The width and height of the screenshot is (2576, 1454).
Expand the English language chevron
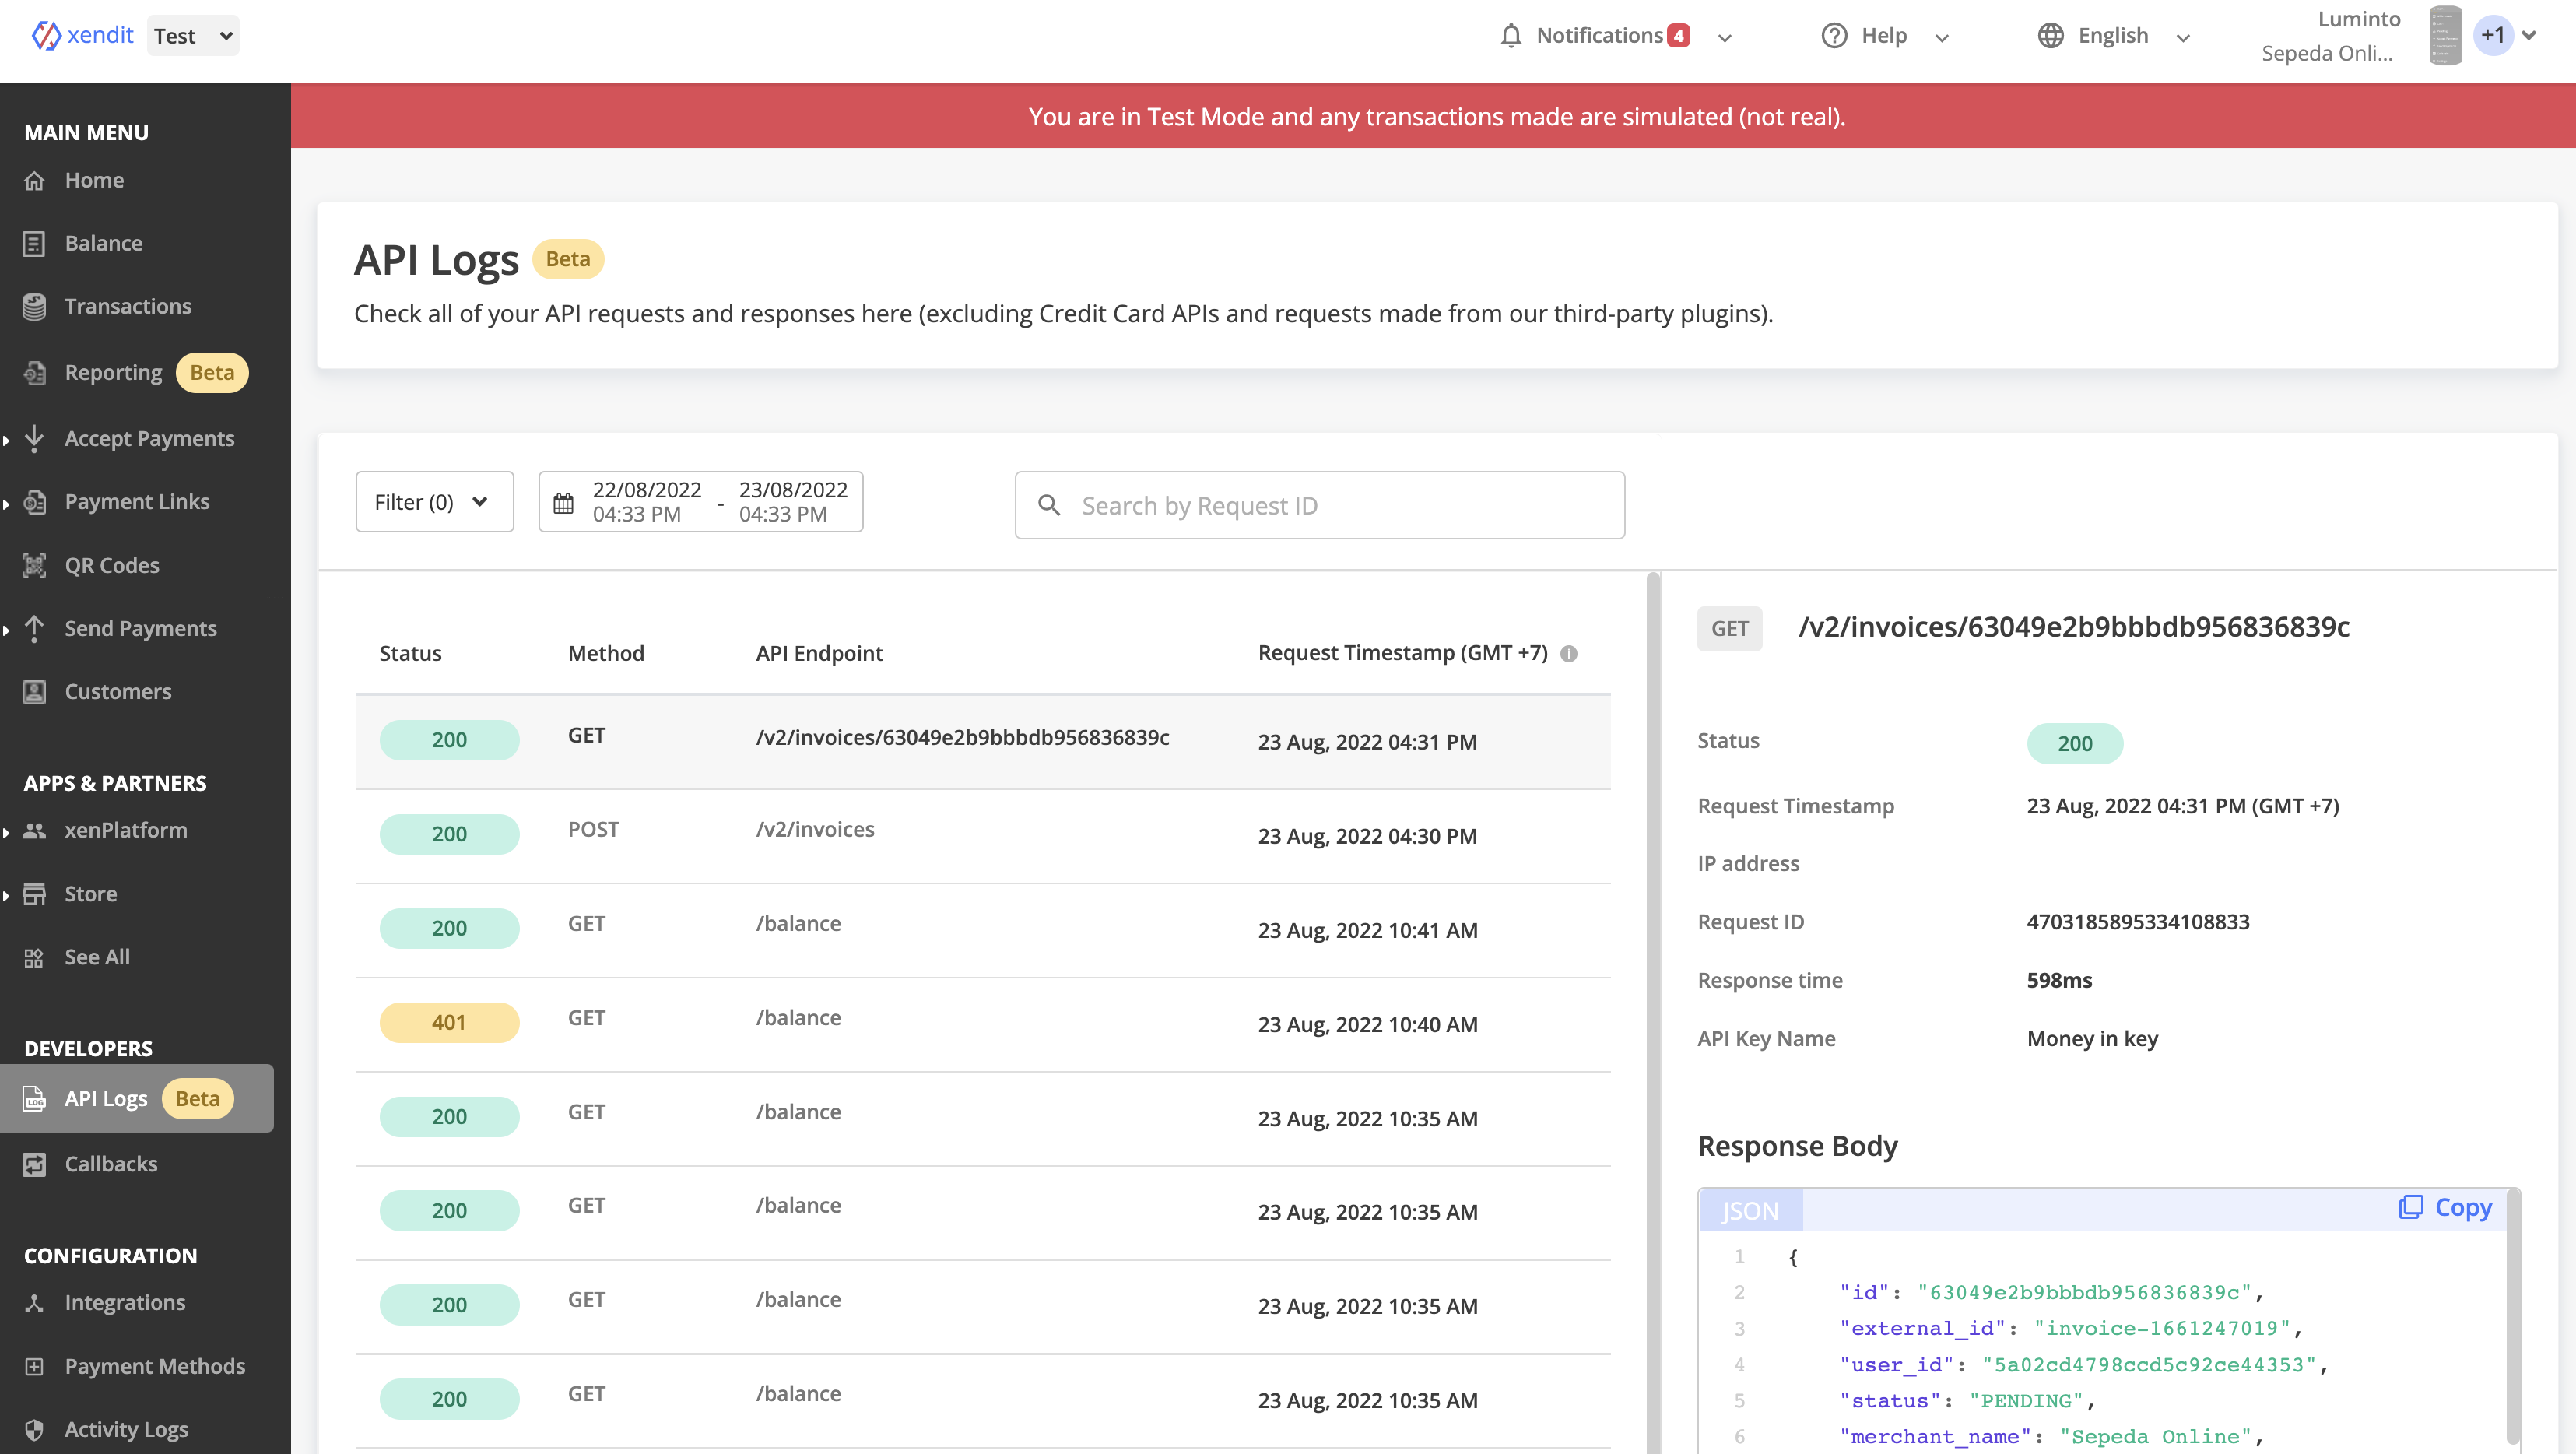[2184, 38]
